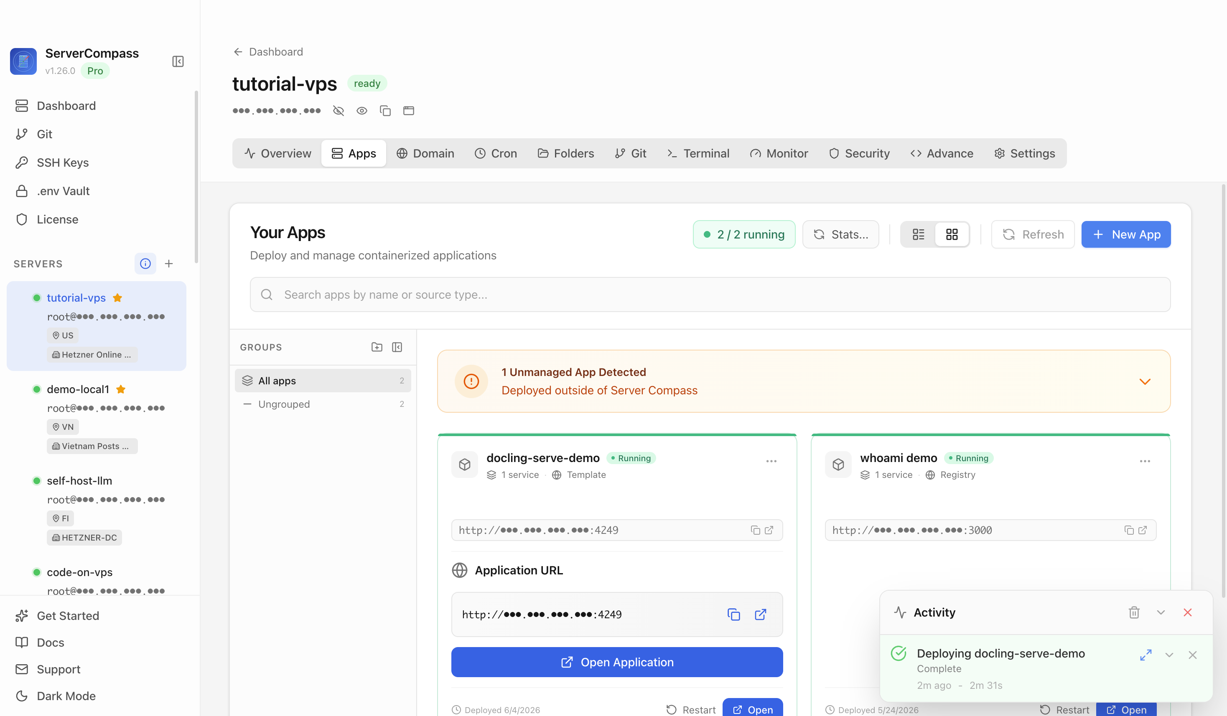Switch to the Cron tab

click(496, 153)
